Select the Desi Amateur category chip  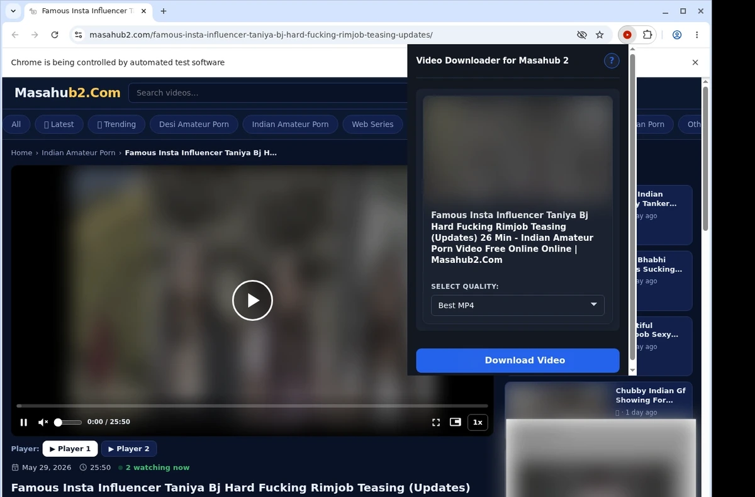(x=194, y=125)
